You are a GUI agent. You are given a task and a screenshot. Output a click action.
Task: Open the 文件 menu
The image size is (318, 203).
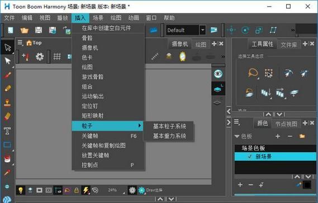click(x=10, y=18)
